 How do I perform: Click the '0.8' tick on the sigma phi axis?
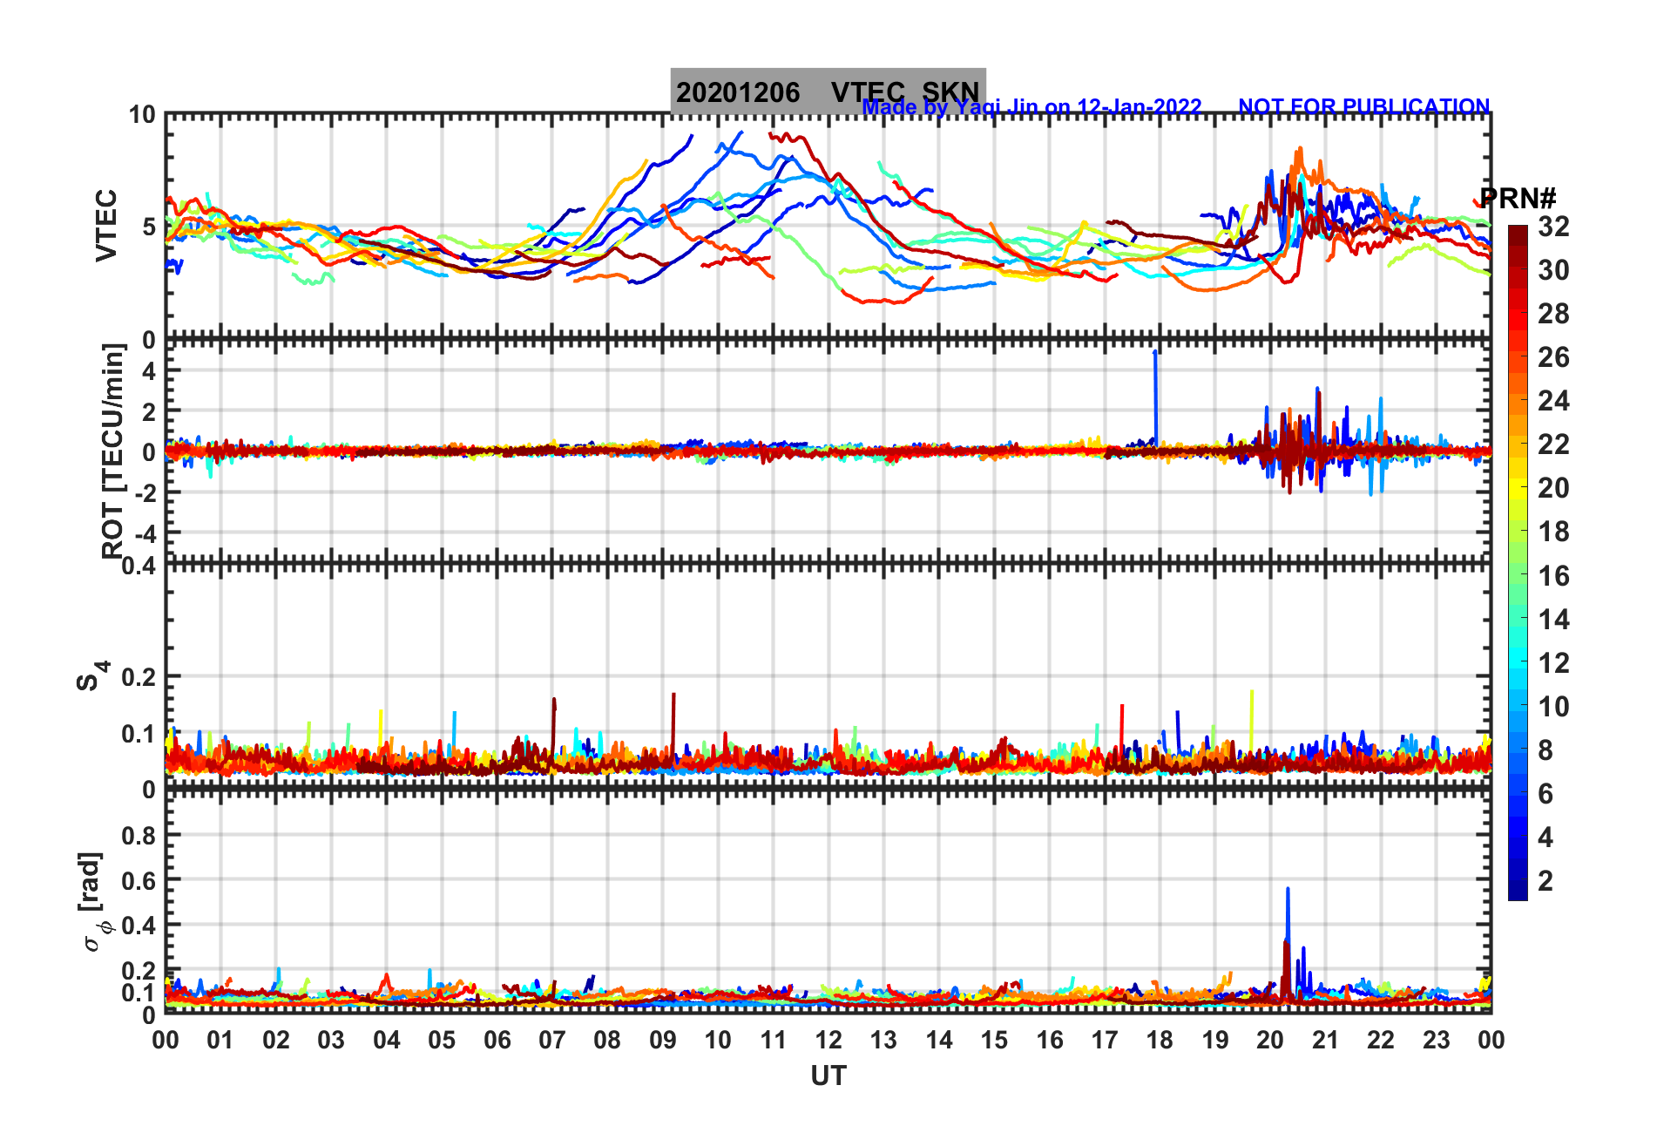[x=139, y=836]
